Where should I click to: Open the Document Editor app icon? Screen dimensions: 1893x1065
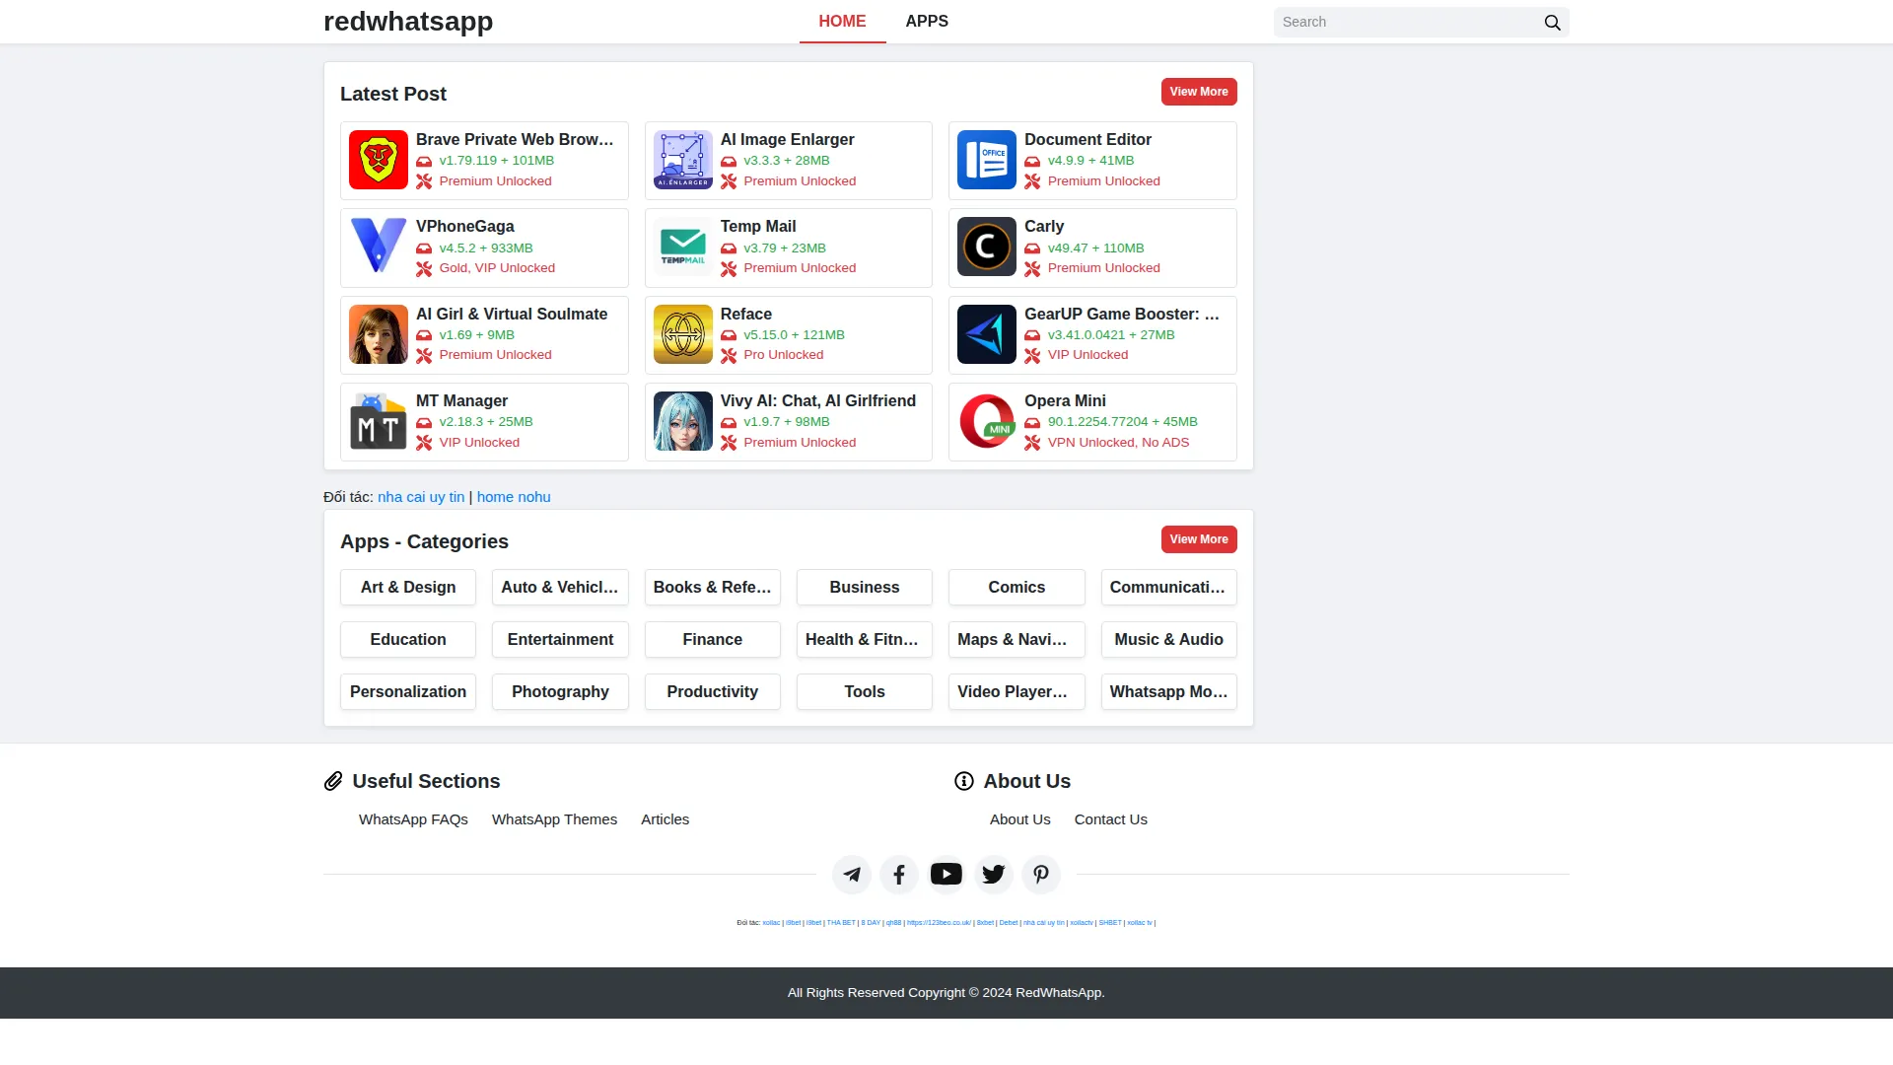click(987, 160)
